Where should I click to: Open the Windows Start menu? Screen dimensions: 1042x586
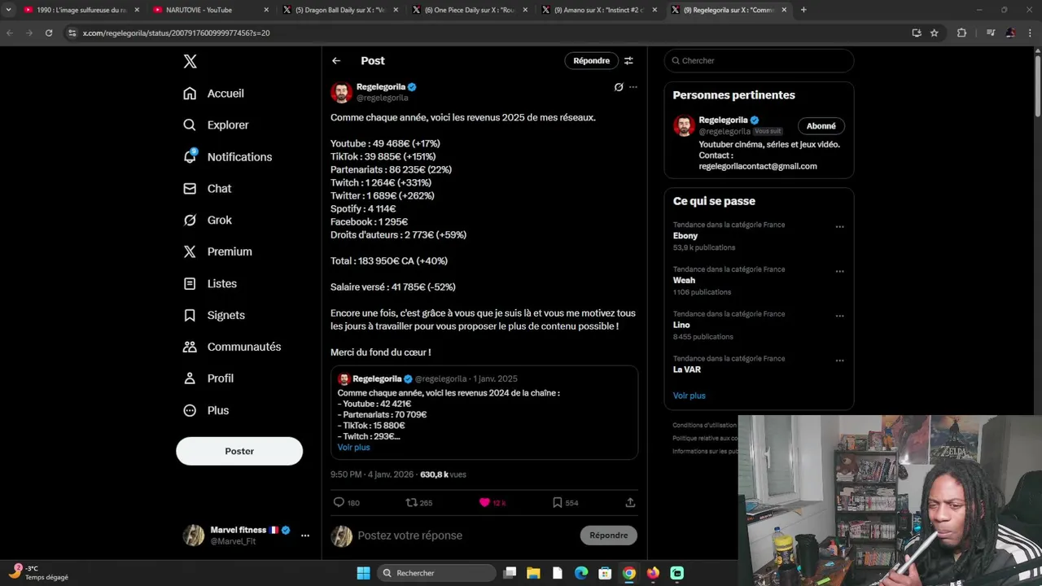[x=363, y=573]
